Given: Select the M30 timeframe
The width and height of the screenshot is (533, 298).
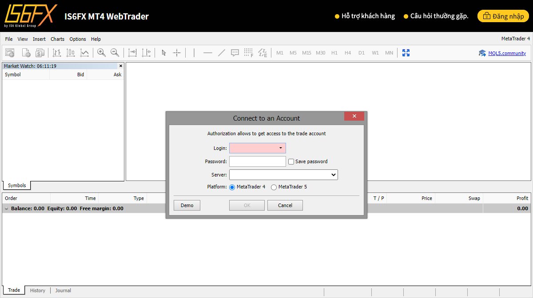Looking at the screenshot, I should [321, 53].
